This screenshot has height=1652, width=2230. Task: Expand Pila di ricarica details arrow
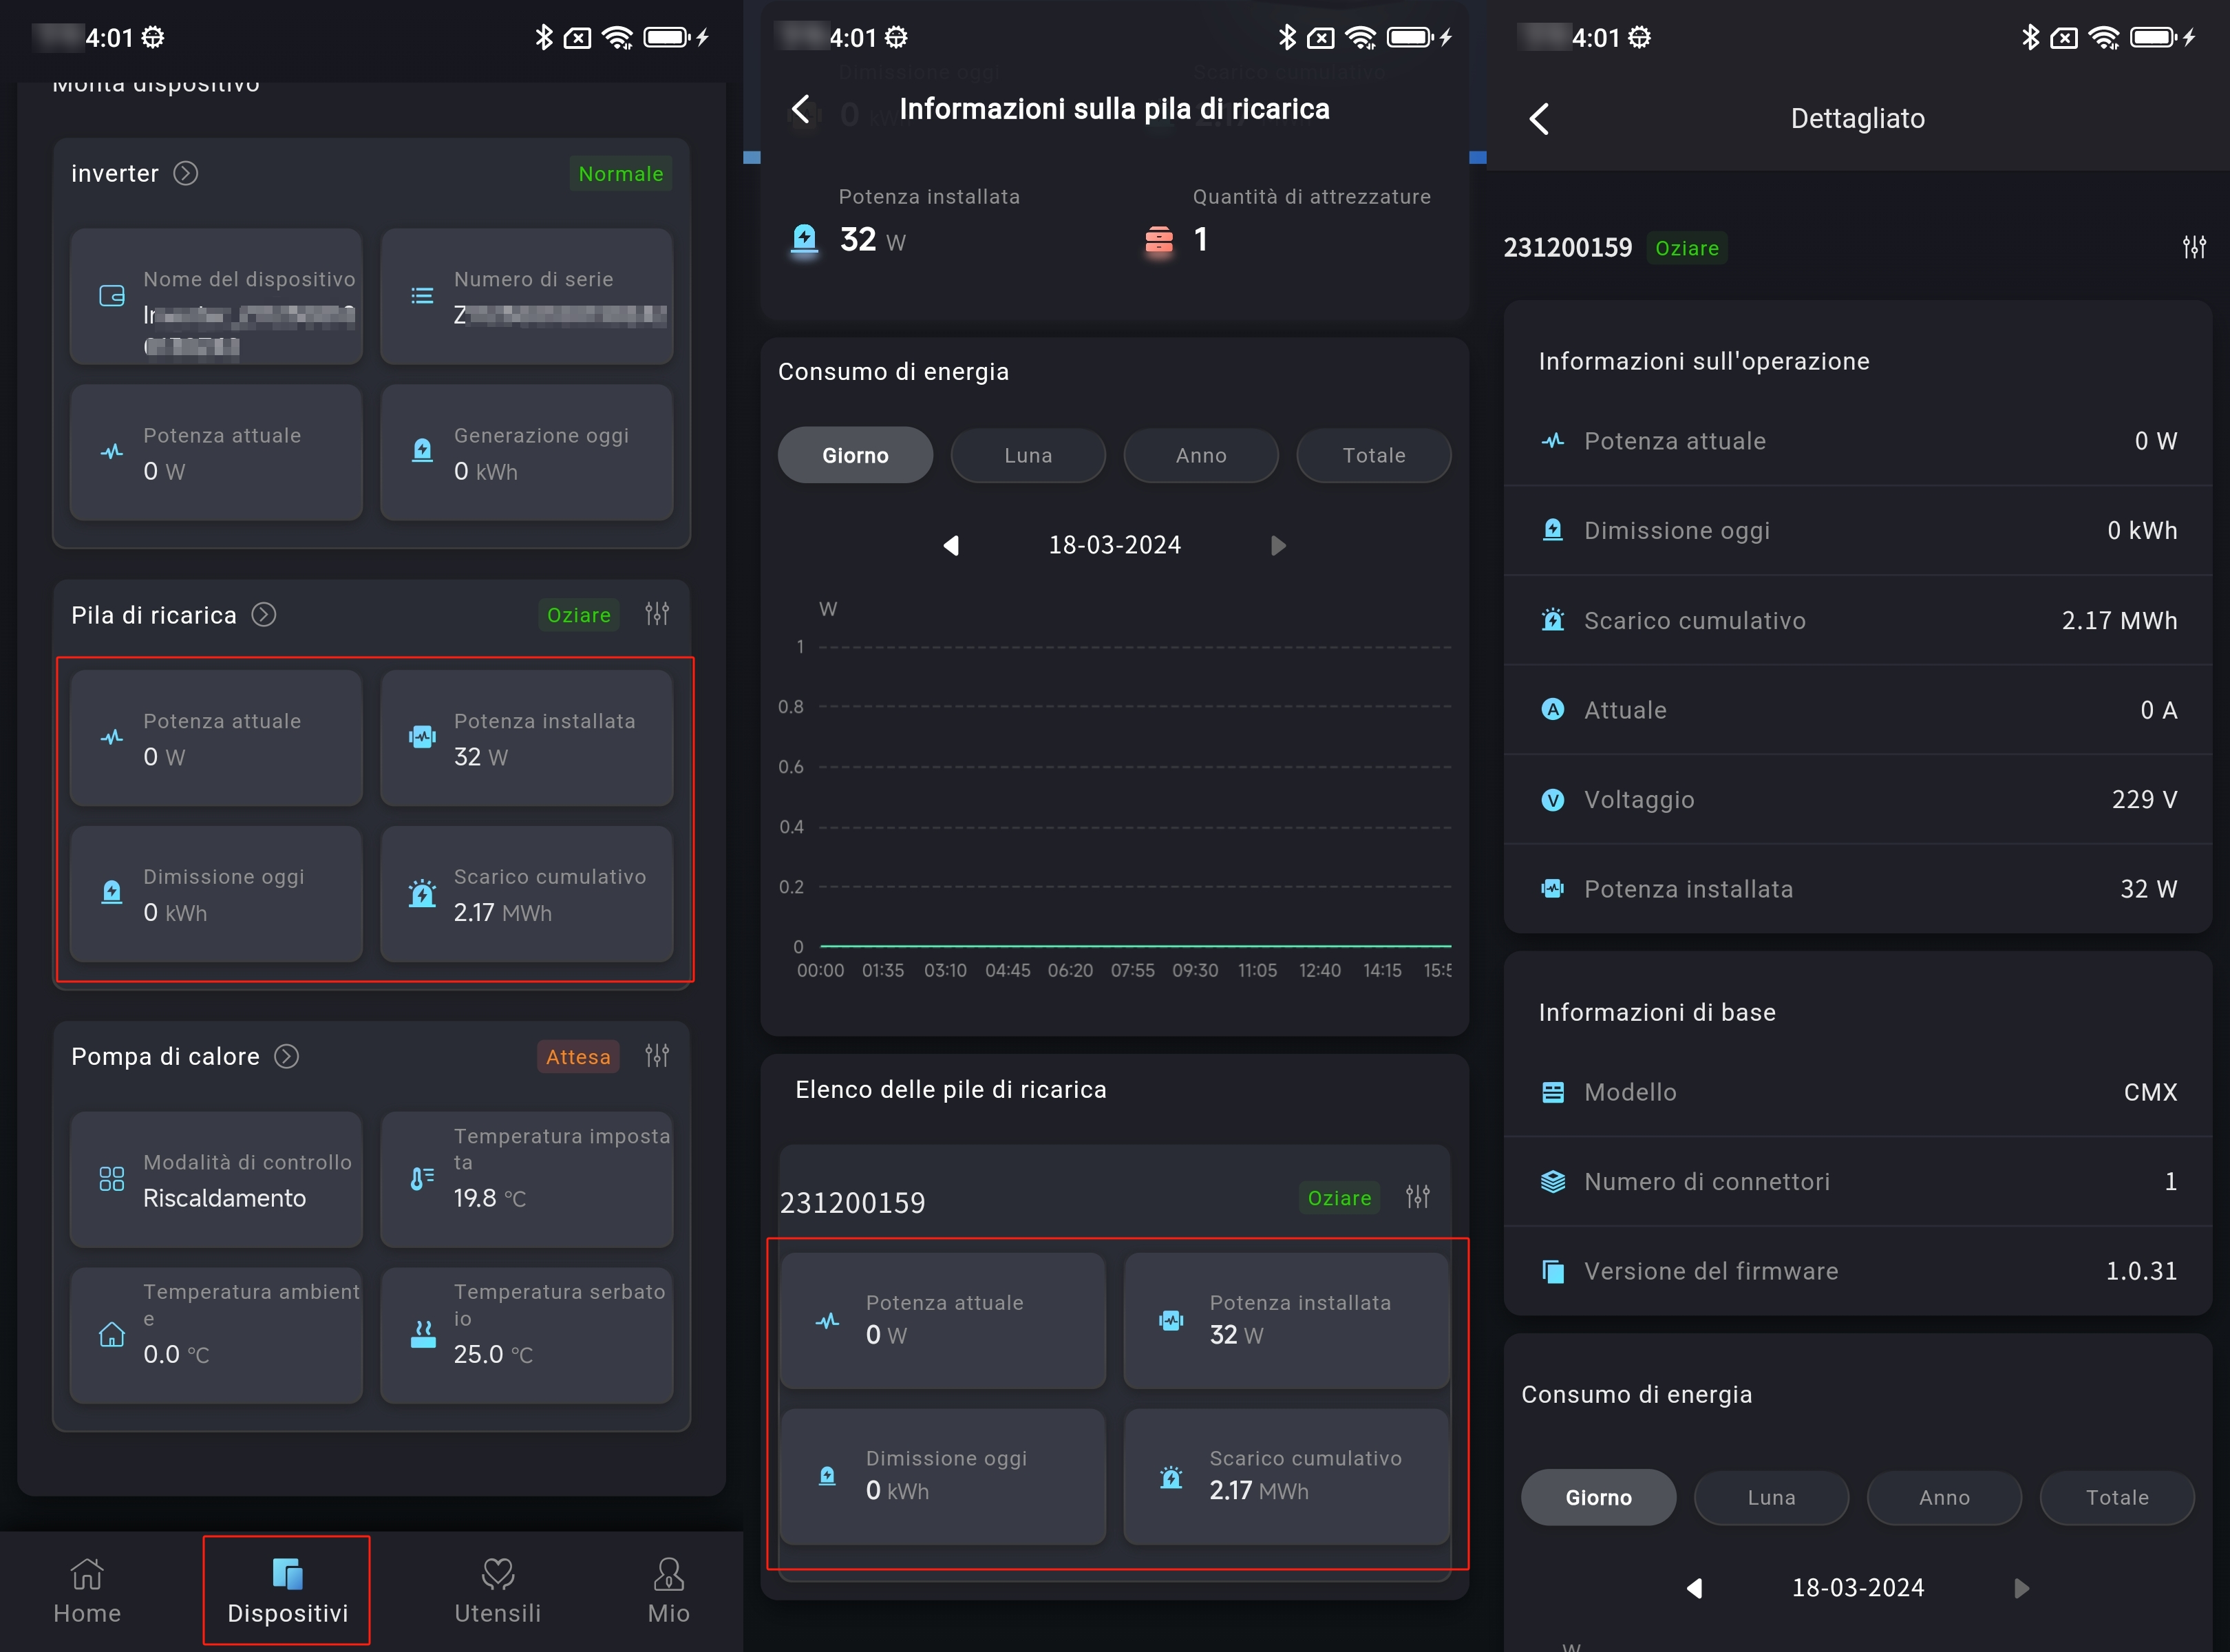click(264, 615)
